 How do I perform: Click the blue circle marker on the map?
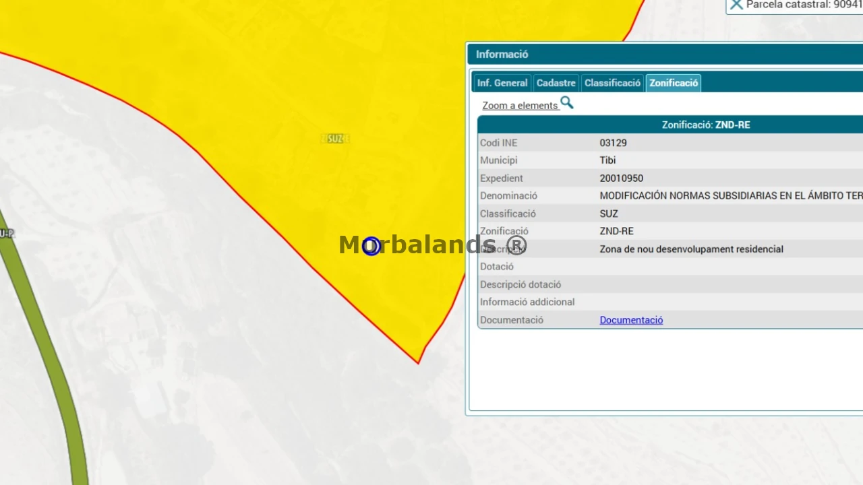click(x=371, y=247)
